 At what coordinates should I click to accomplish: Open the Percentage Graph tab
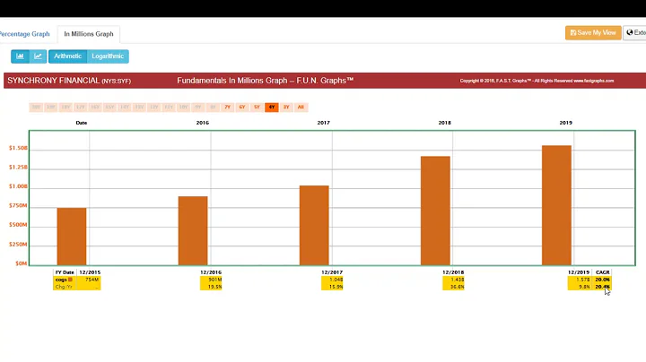[x=25, y=34]
